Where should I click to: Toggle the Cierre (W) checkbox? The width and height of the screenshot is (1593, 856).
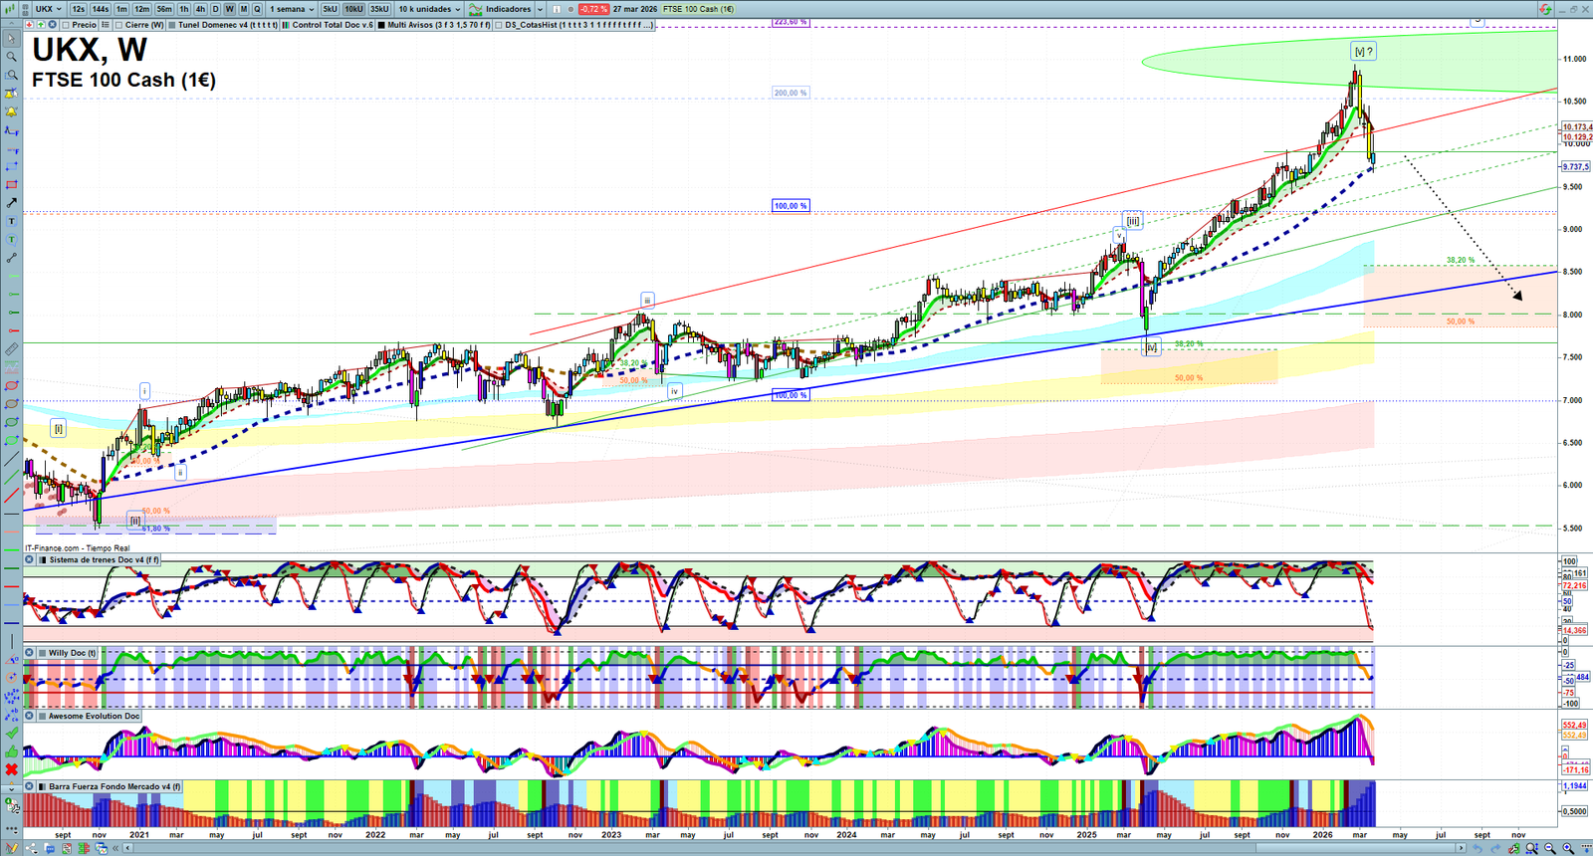point(119,25)
